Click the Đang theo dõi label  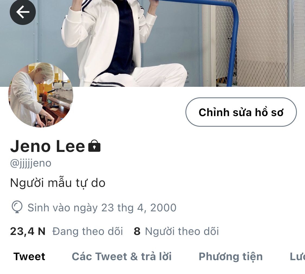(88, 231)
